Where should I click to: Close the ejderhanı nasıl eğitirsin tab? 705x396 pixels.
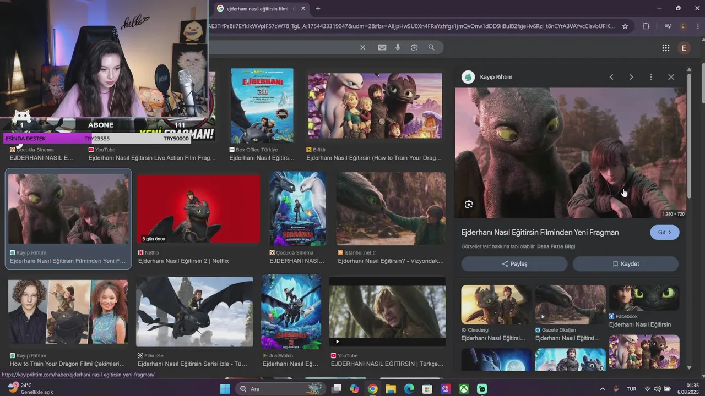pos(303,8)
